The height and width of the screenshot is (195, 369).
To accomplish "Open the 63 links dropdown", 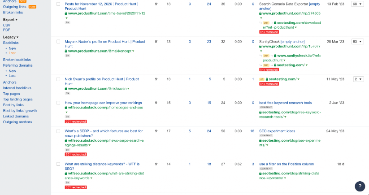I will click(357, 42).
